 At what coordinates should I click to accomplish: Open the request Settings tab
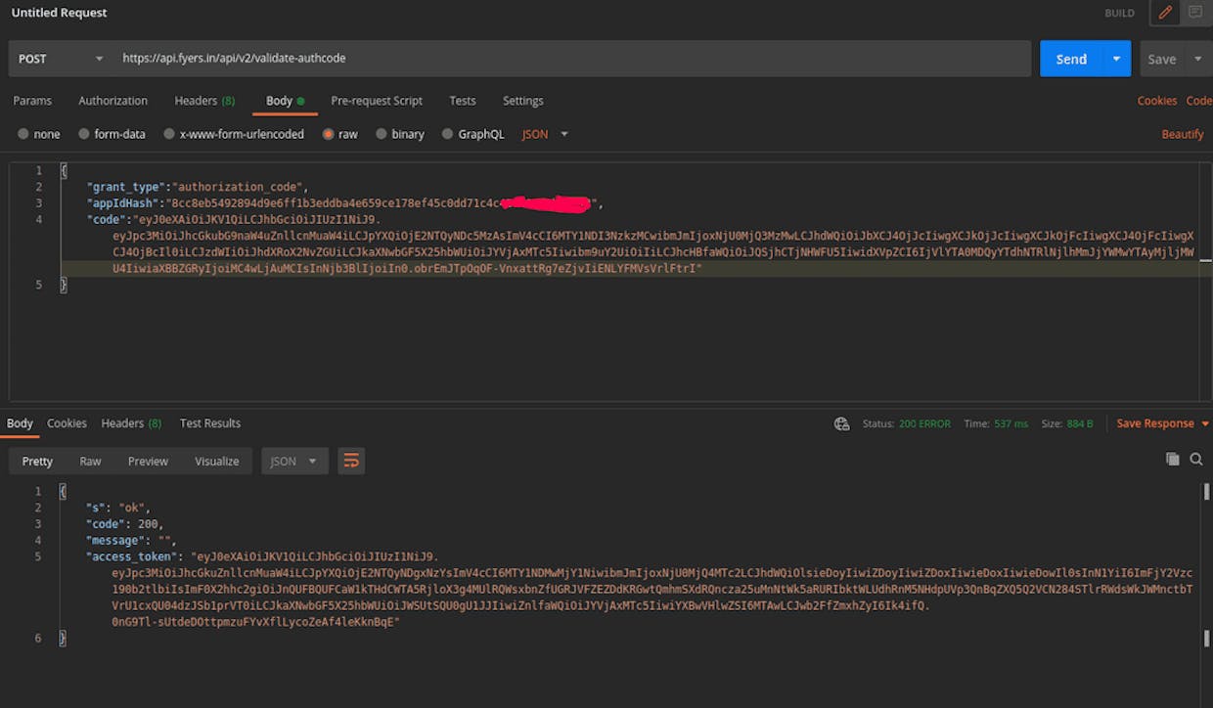523,101
